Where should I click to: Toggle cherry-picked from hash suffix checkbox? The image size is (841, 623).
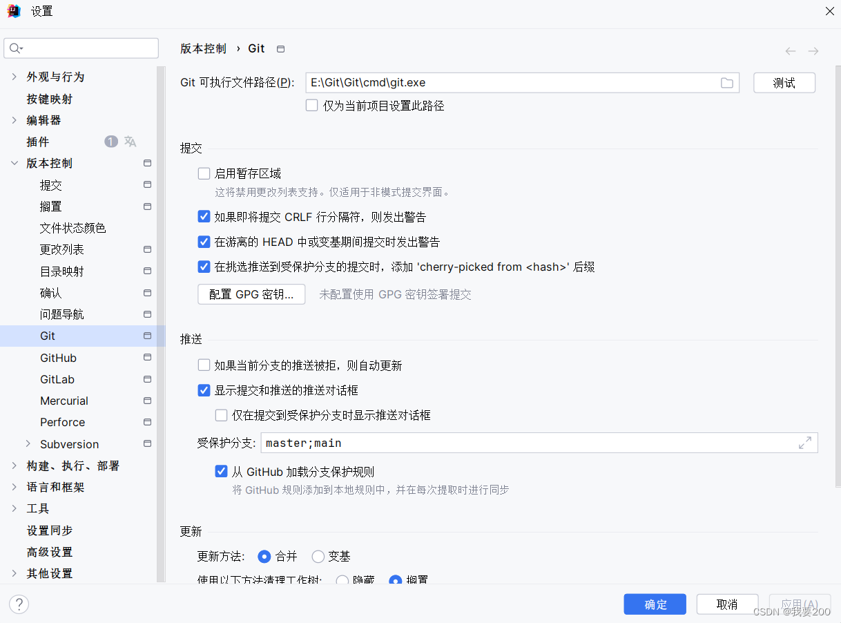pos(204,267)
